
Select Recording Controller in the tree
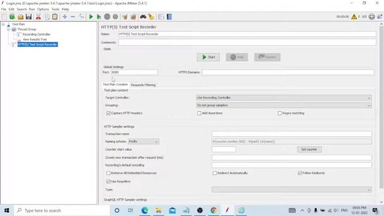tap(36, 35)
